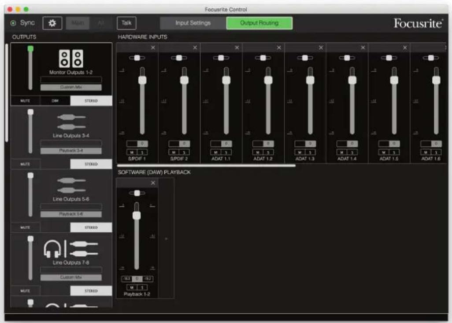
Task: Click the name field under Monitor Outputs 1-2
Action: pyautogui.click(x=71, y=80)
